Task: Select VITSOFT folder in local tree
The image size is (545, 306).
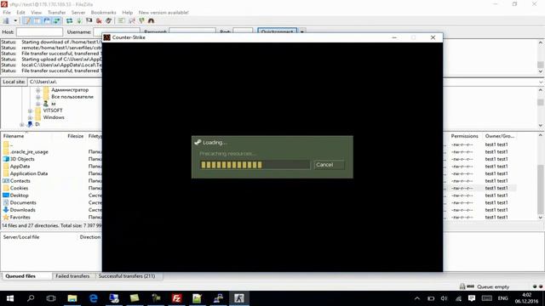Action: (x=53, y=110)
